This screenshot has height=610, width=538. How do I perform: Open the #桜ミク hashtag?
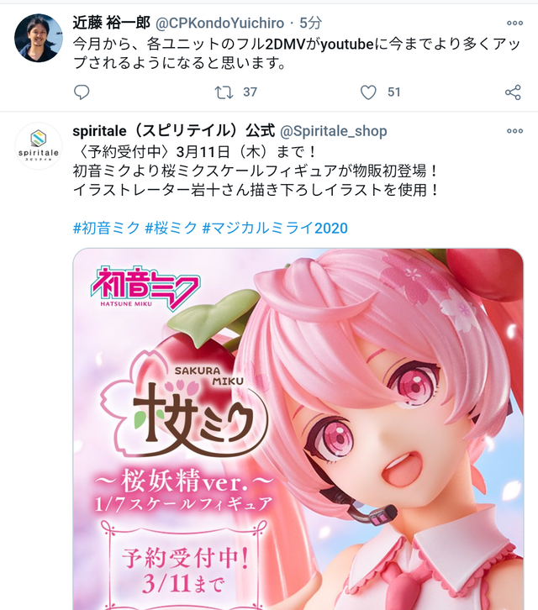click(x=171, y=228)
